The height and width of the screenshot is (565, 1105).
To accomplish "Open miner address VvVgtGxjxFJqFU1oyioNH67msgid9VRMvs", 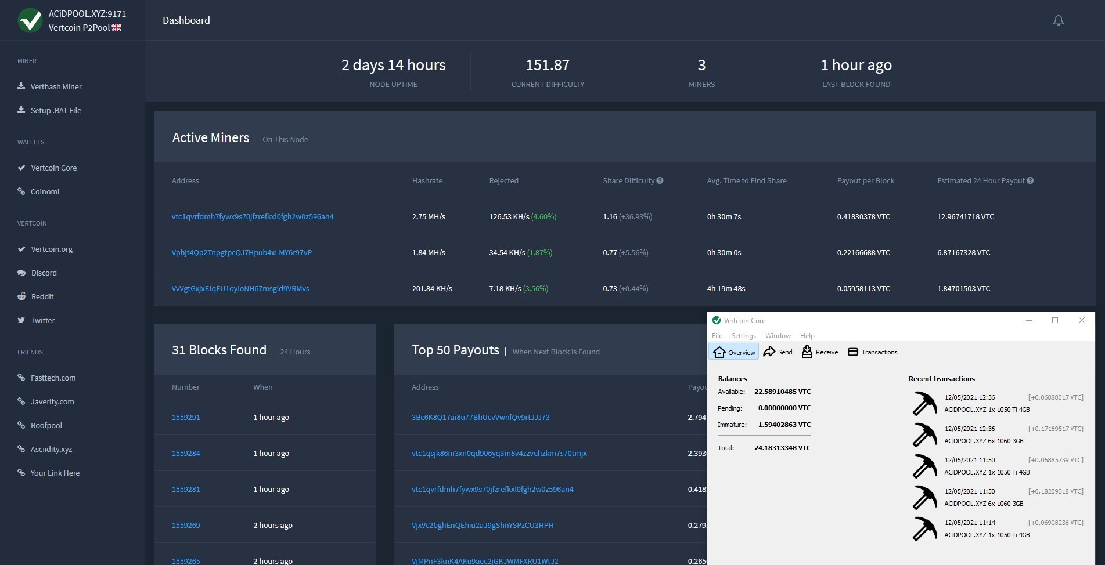I will tap(240, 288).
